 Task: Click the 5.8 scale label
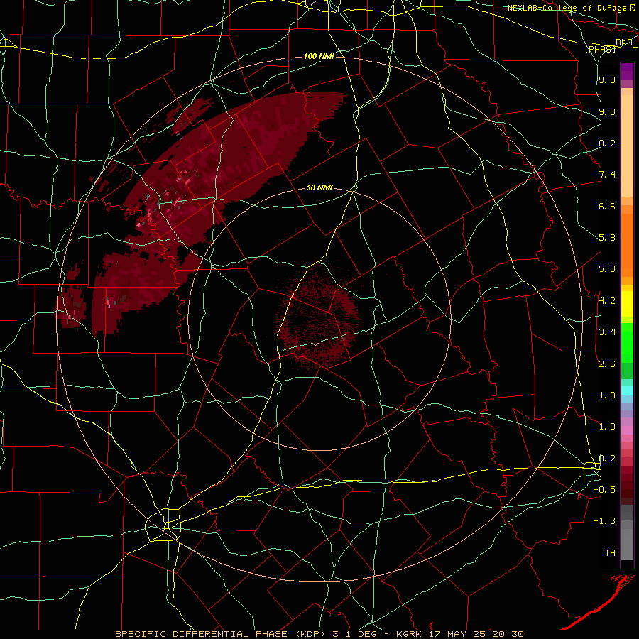(607, 238)
